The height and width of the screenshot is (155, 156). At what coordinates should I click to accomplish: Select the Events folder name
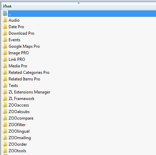[14, 40]
